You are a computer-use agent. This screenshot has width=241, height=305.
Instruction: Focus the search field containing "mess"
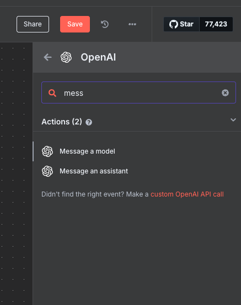click(138, 92)
